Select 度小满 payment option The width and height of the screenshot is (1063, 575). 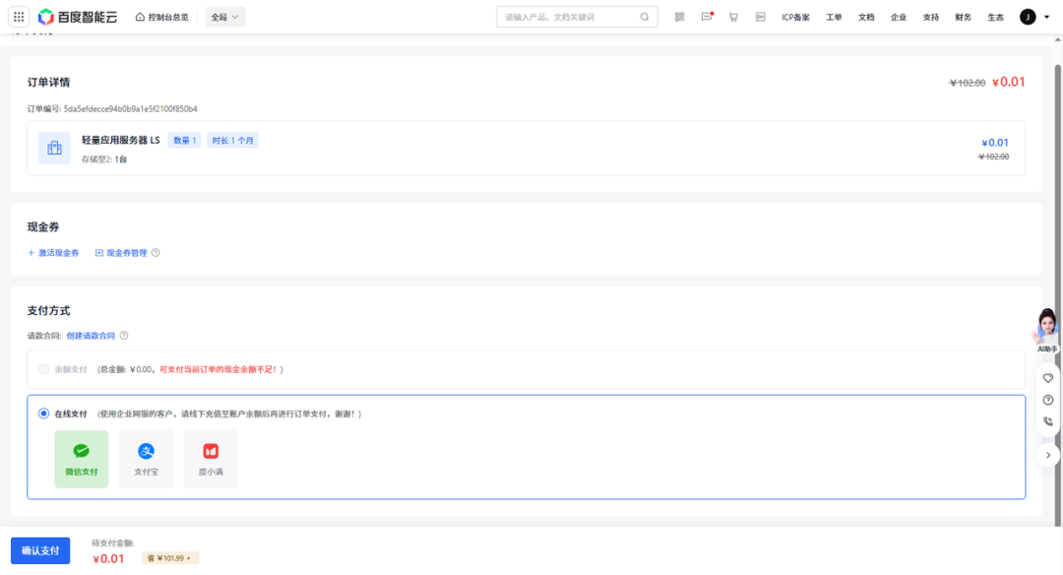click(x=211, y=459)
